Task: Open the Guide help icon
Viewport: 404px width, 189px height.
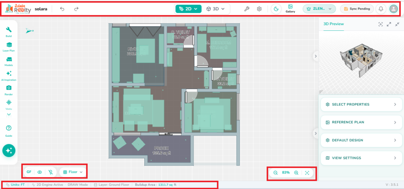Action: click(9, 131)
